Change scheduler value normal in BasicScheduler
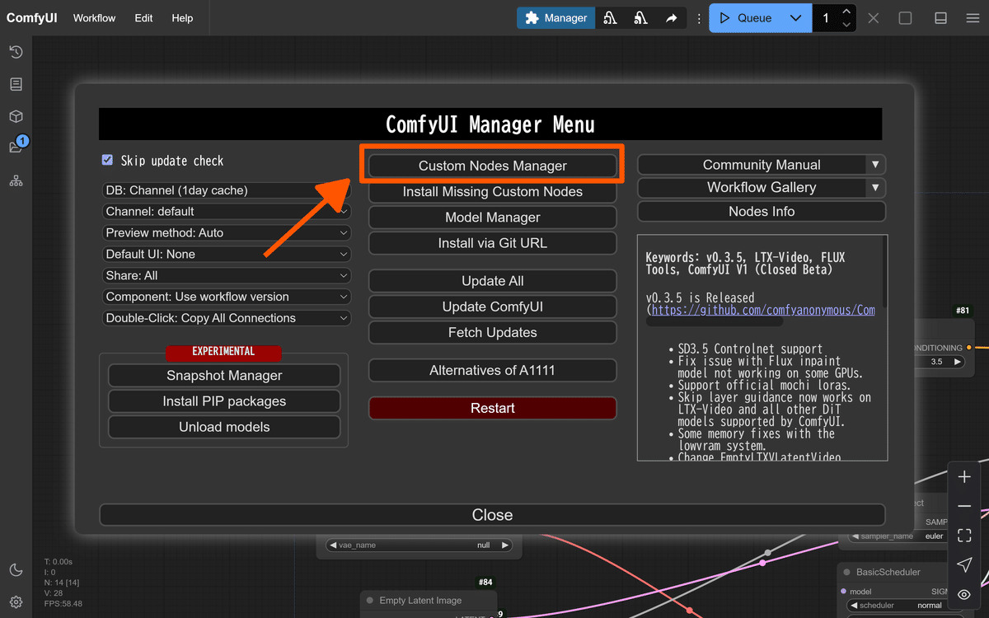 pos(903,606)
